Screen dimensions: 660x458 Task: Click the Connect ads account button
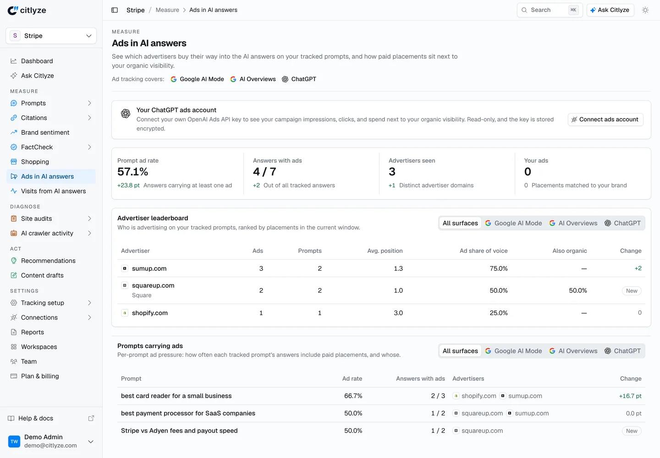(605, 120)
